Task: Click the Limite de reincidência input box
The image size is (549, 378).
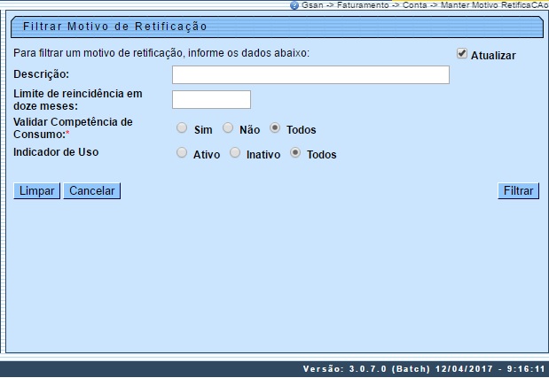Action: tap(211, 99)
